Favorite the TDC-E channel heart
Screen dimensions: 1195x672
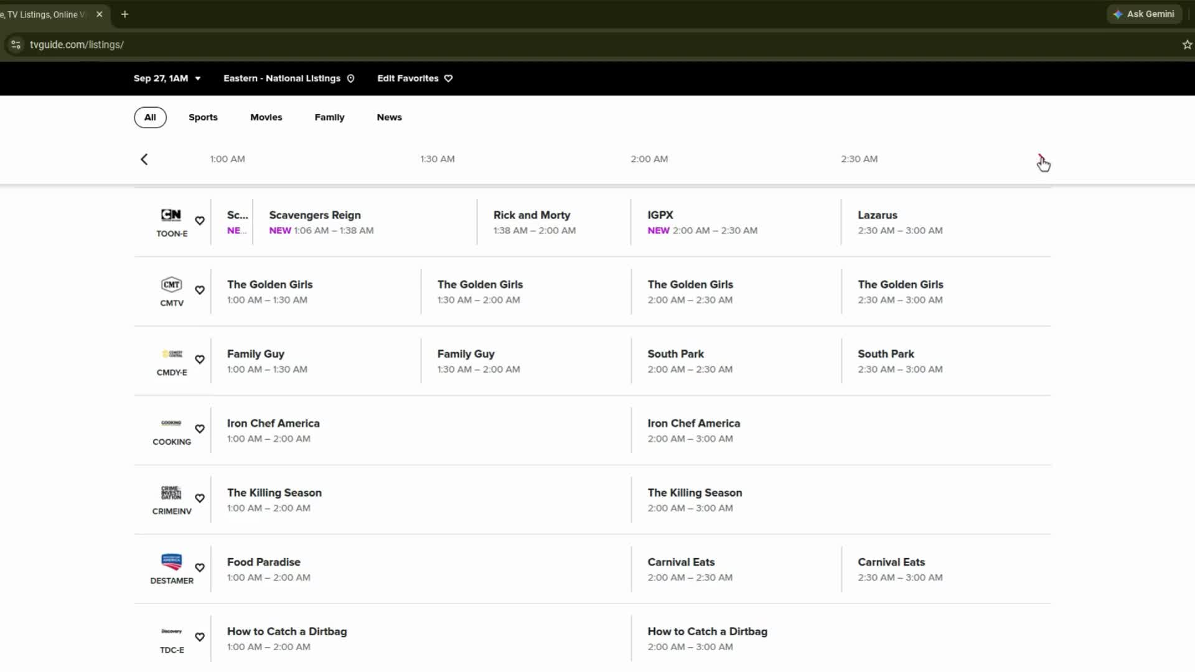(200, 637)
